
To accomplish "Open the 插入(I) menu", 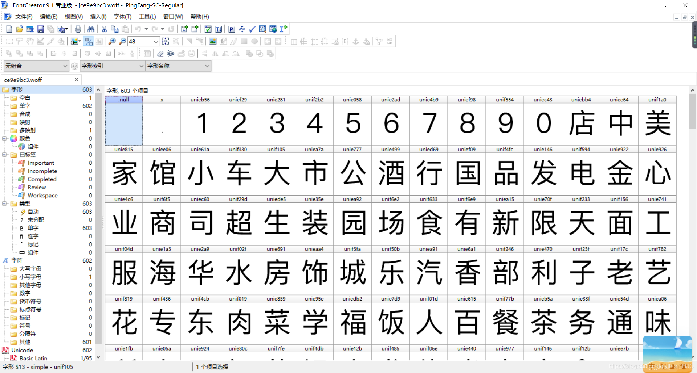I will [x=98, y=17].
